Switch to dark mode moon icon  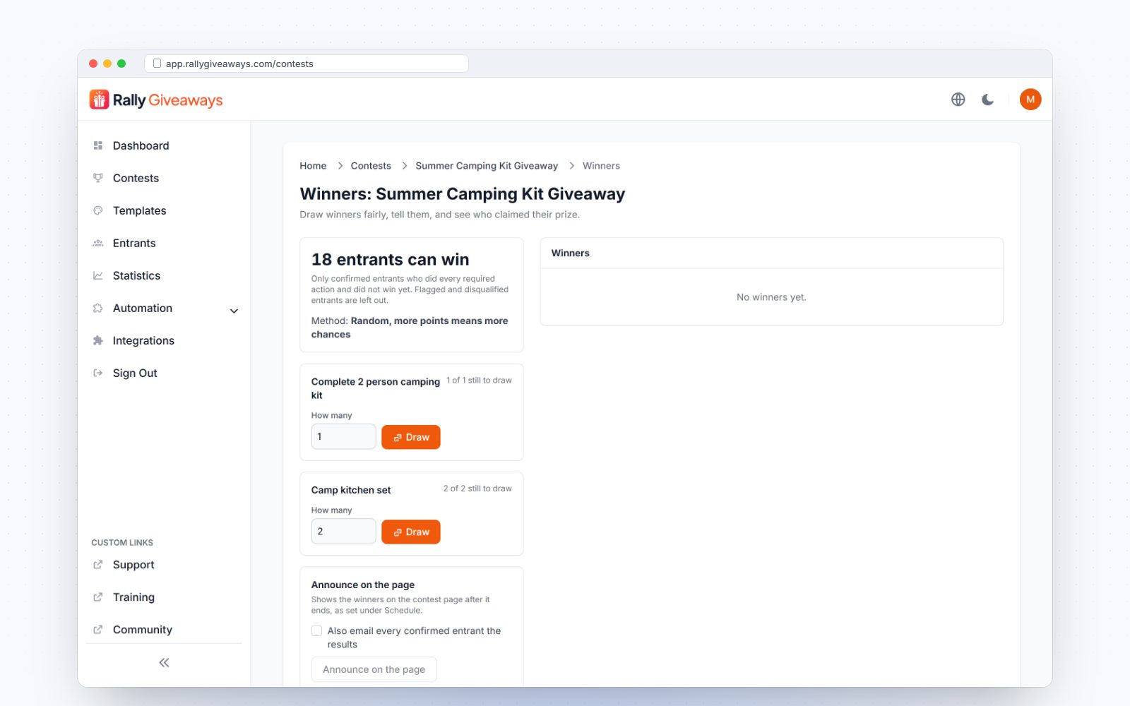[987, 100]
